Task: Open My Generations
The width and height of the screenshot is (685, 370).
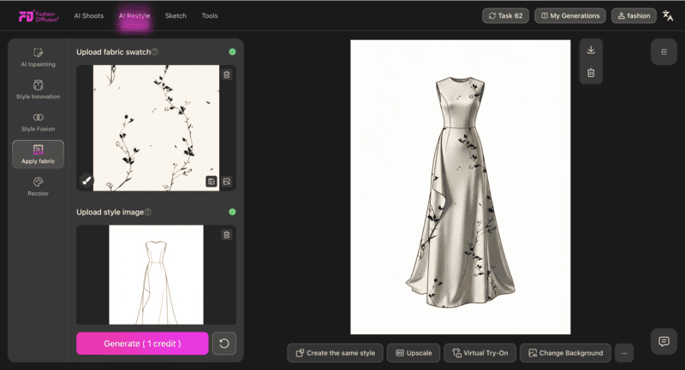Action: tap(570, 15)
